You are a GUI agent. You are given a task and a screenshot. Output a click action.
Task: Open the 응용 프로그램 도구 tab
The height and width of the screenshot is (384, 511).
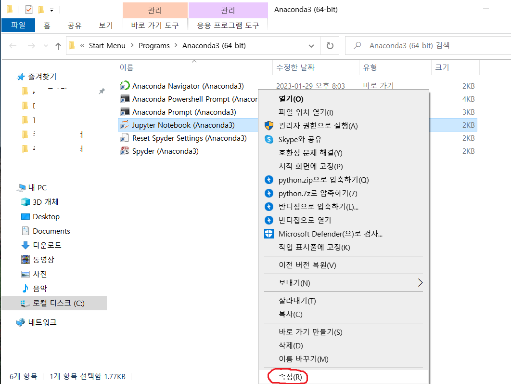click(228, 26)
